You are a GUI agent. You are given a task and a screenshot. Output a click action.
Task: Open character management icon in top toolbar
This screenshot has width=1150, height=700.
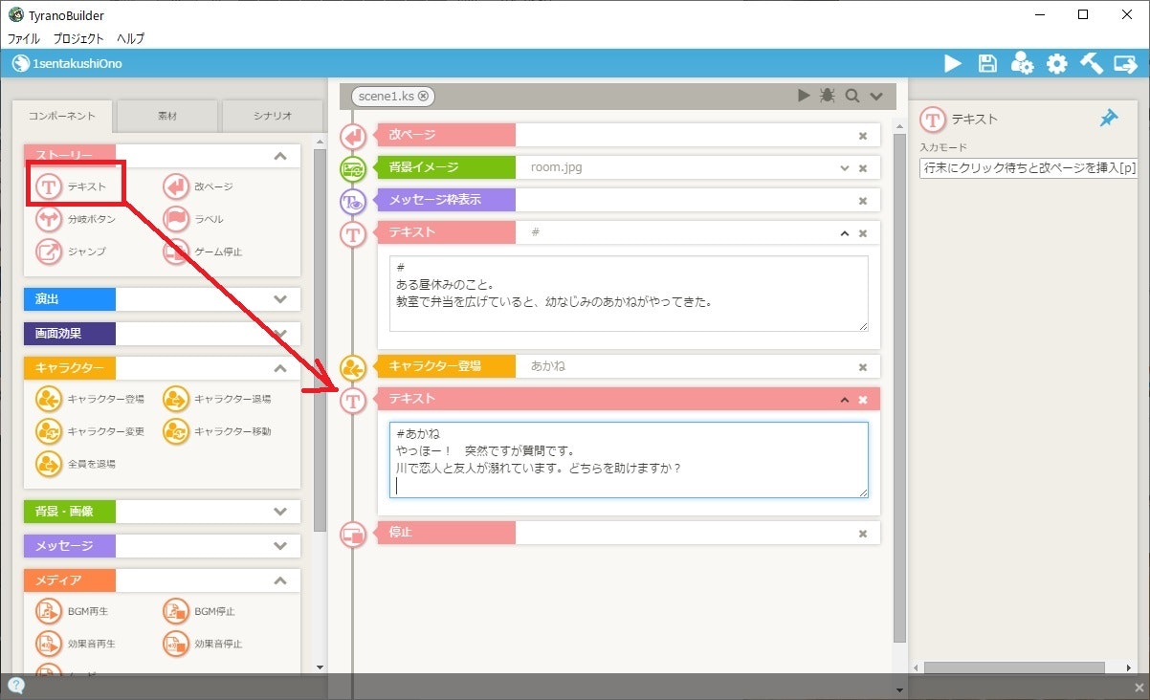coord(1022,64)
